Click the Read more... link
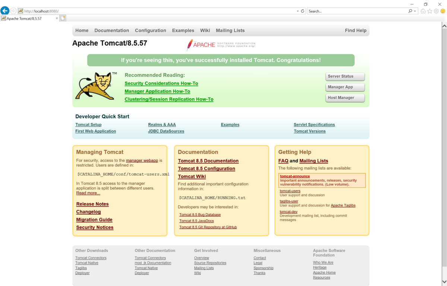 click(x=88, y=193)
